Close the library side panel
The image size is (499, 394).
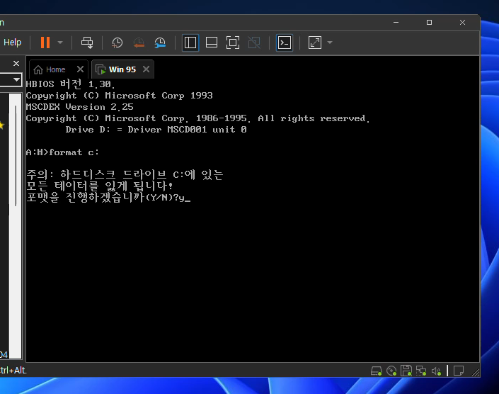(x=16, y=63)
